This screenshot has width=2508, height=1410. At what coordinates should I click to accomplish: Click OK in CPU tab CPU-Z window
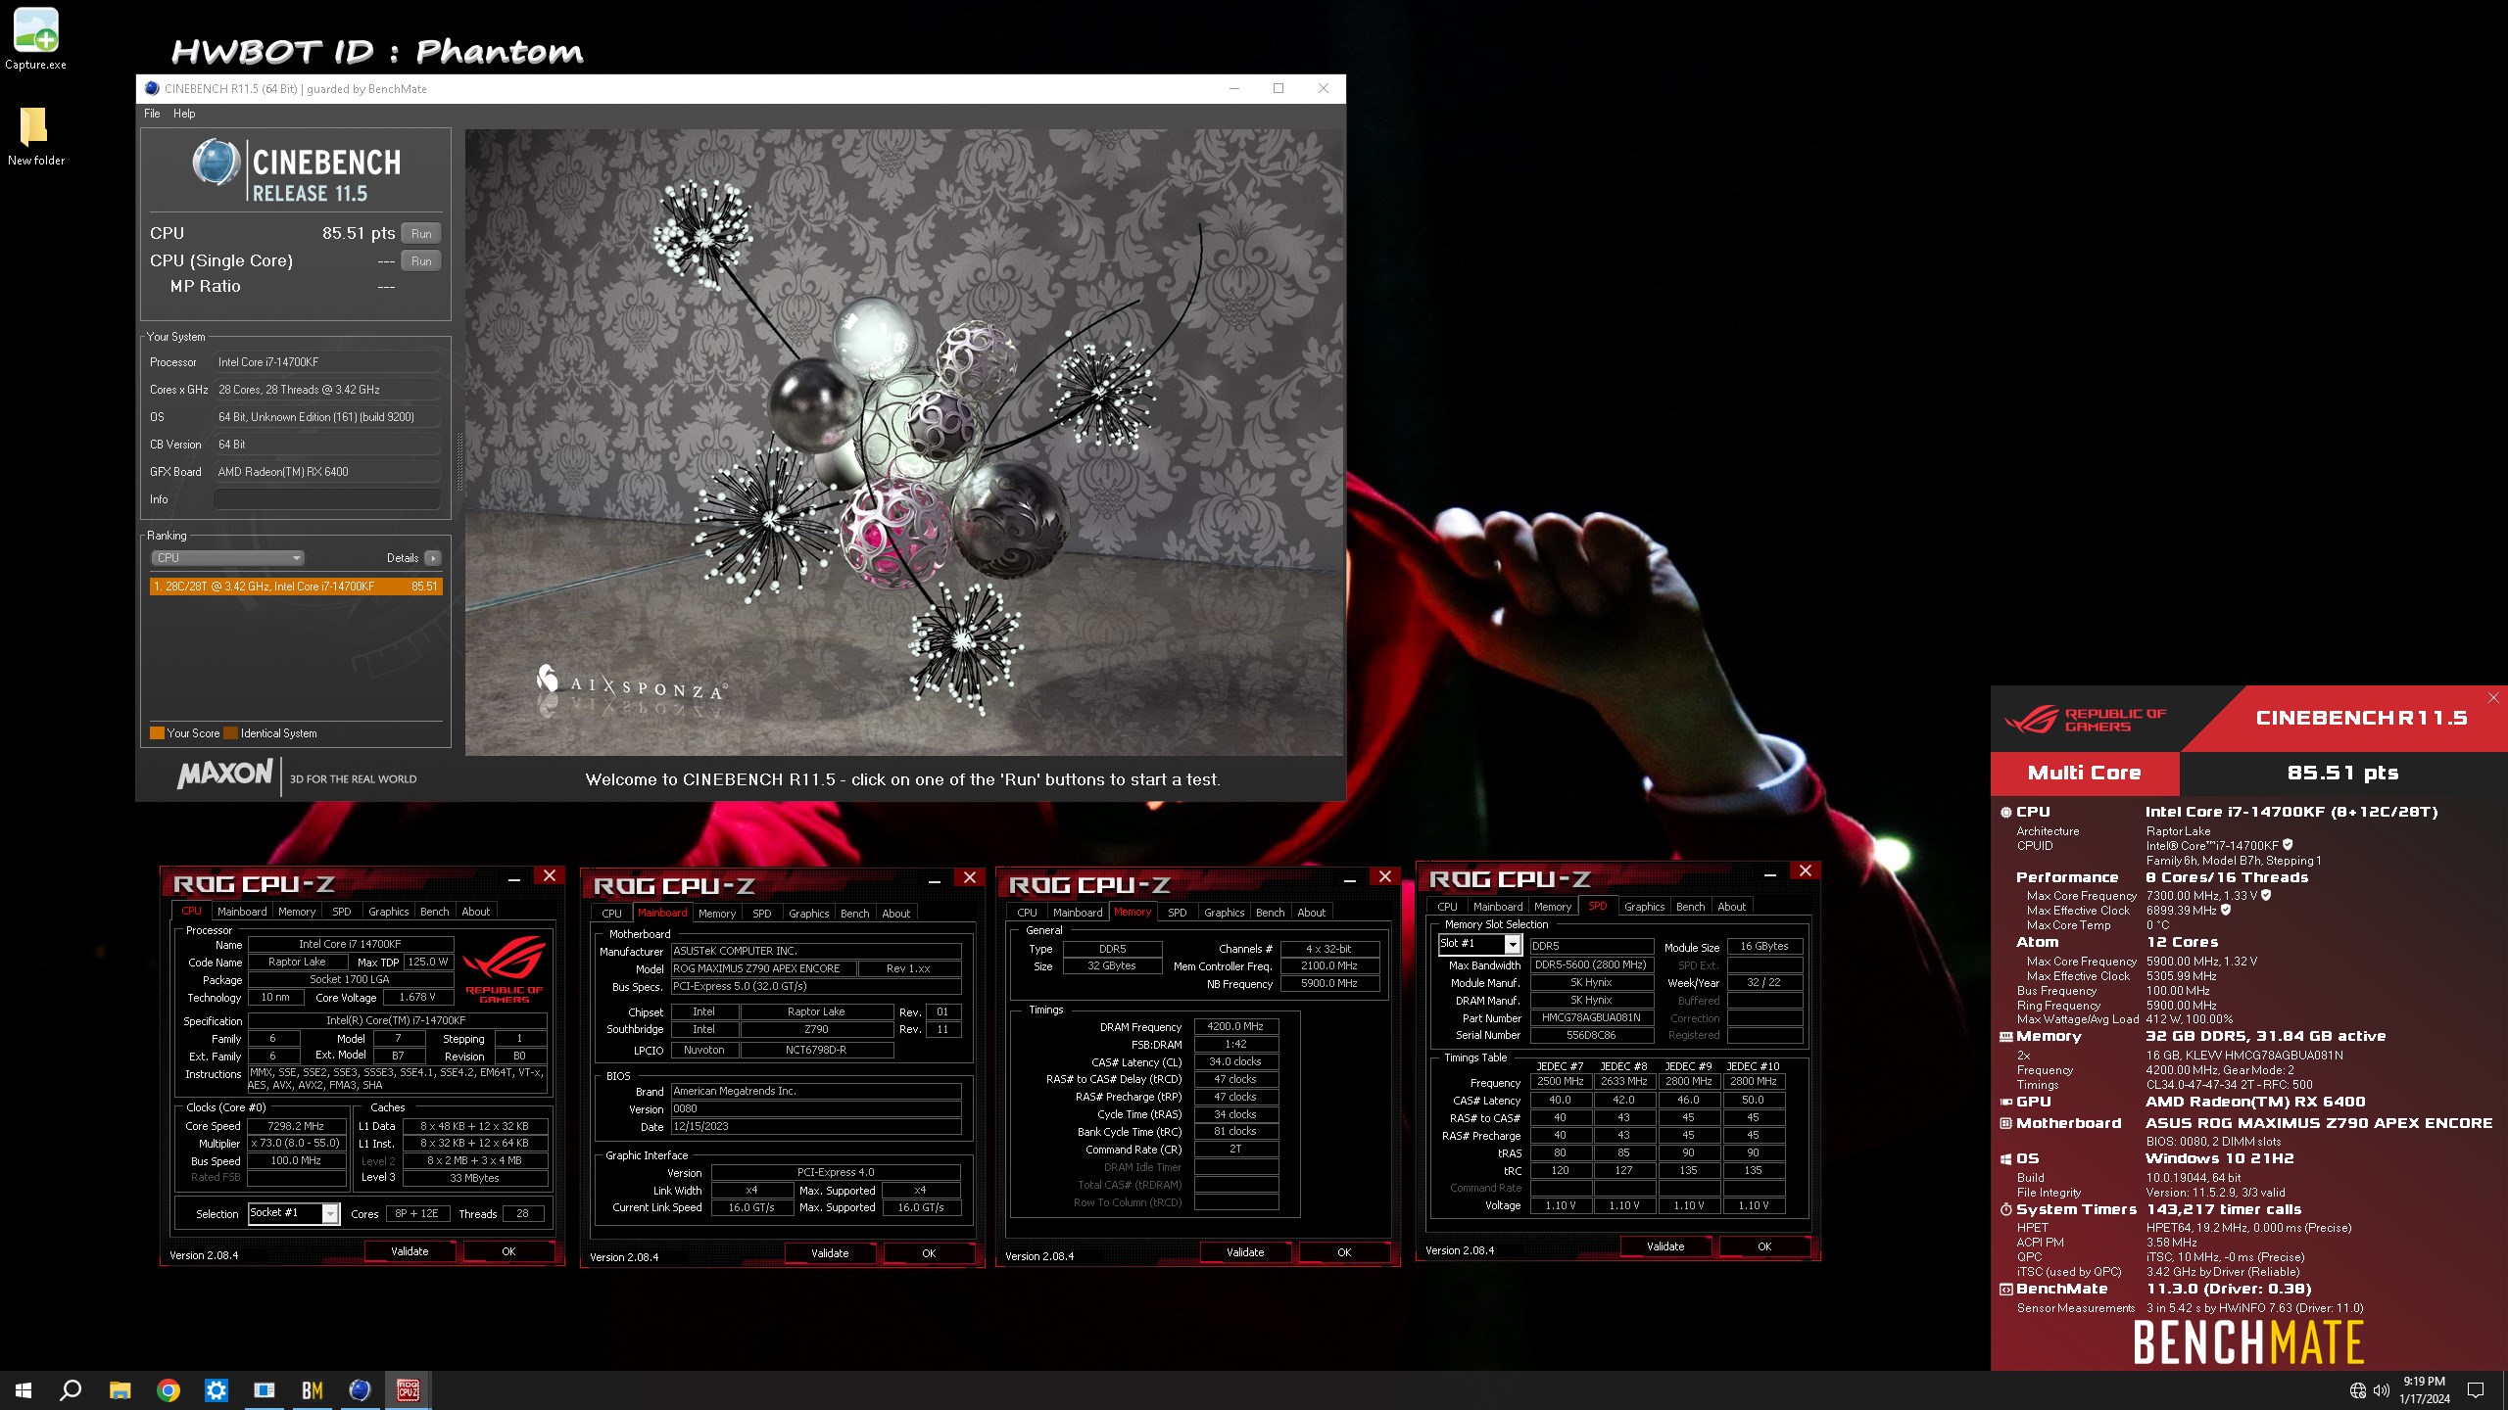508,1251
